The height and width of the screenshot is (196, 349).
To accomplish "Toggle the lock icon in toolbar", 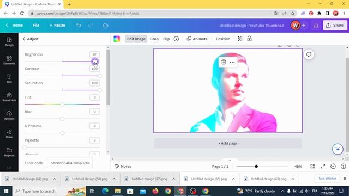I will [249, 39].
